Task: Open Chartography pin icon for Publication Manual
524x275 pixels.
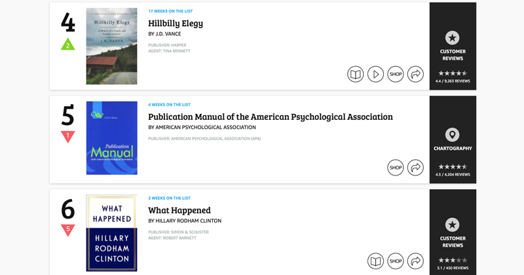Action: pyautogui.click(x=453, y=135)
